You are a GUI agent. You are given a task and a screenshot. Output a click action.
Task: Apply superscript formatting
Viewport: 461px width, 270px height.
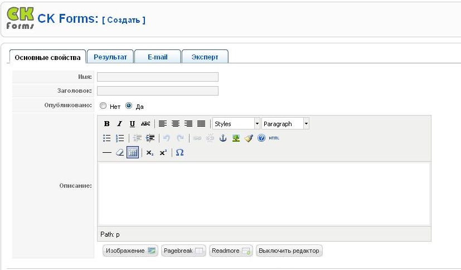[163, 152]
